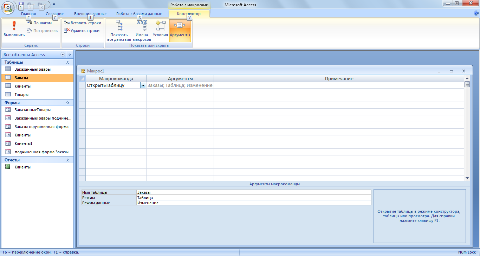
Task: Open the Создание ribbon tab
Action: (x=55, y=14)
